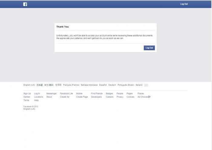Open the Messenger footer link
The image size is (212, 150).
[x=51, y=94]
